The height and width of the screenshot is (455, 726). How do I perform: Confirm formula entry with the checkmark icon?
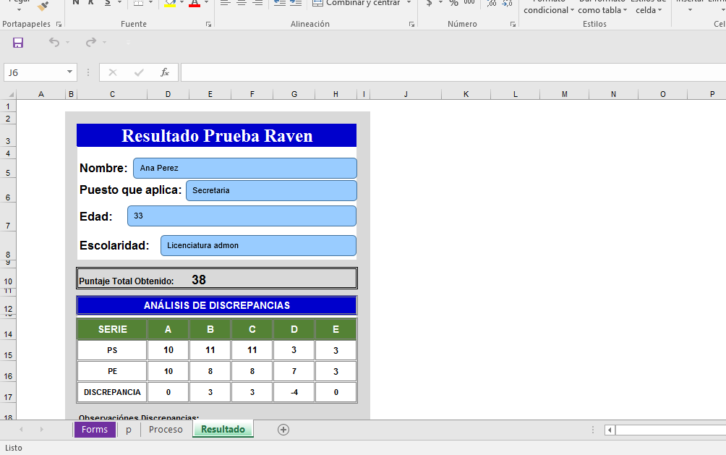point(138,72)
